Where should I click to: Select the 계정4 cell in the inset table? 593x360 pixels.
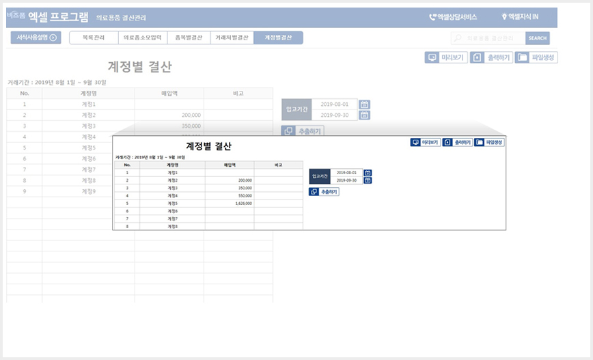tap(172, 196)
